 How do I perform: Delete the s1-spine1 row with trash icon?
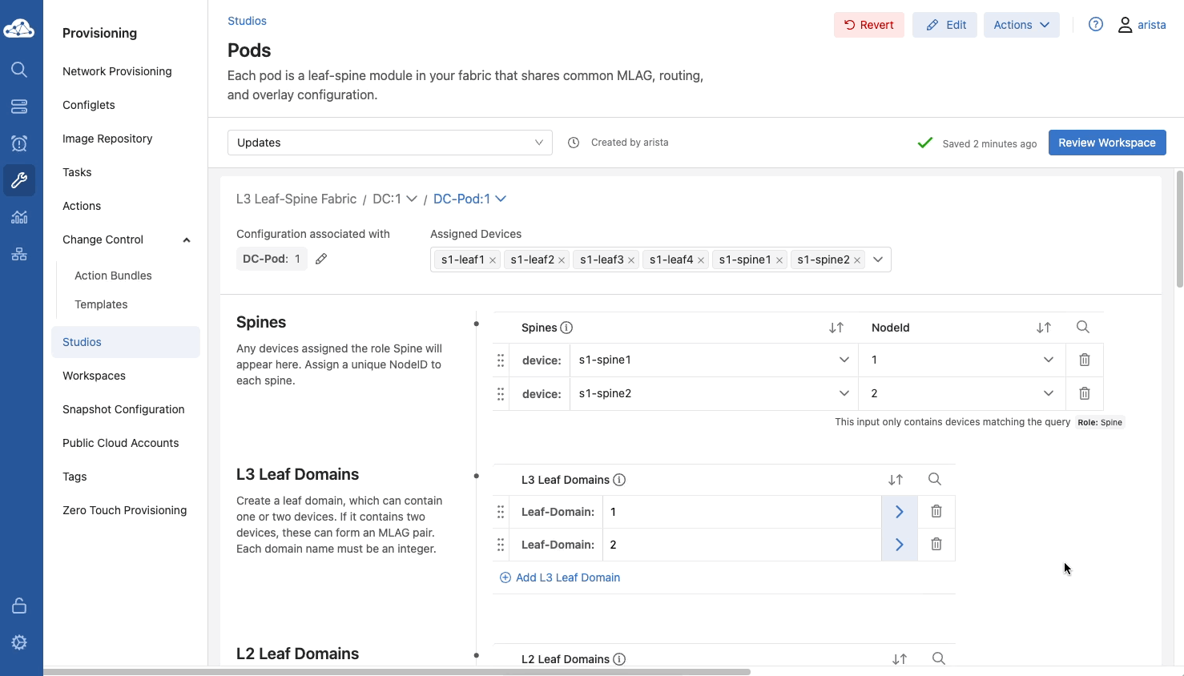(1084, 360)
